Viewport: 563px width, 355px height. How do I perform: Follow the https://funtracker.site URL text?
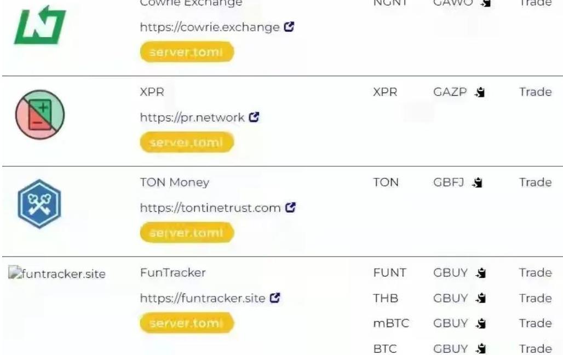coord(203,298)
